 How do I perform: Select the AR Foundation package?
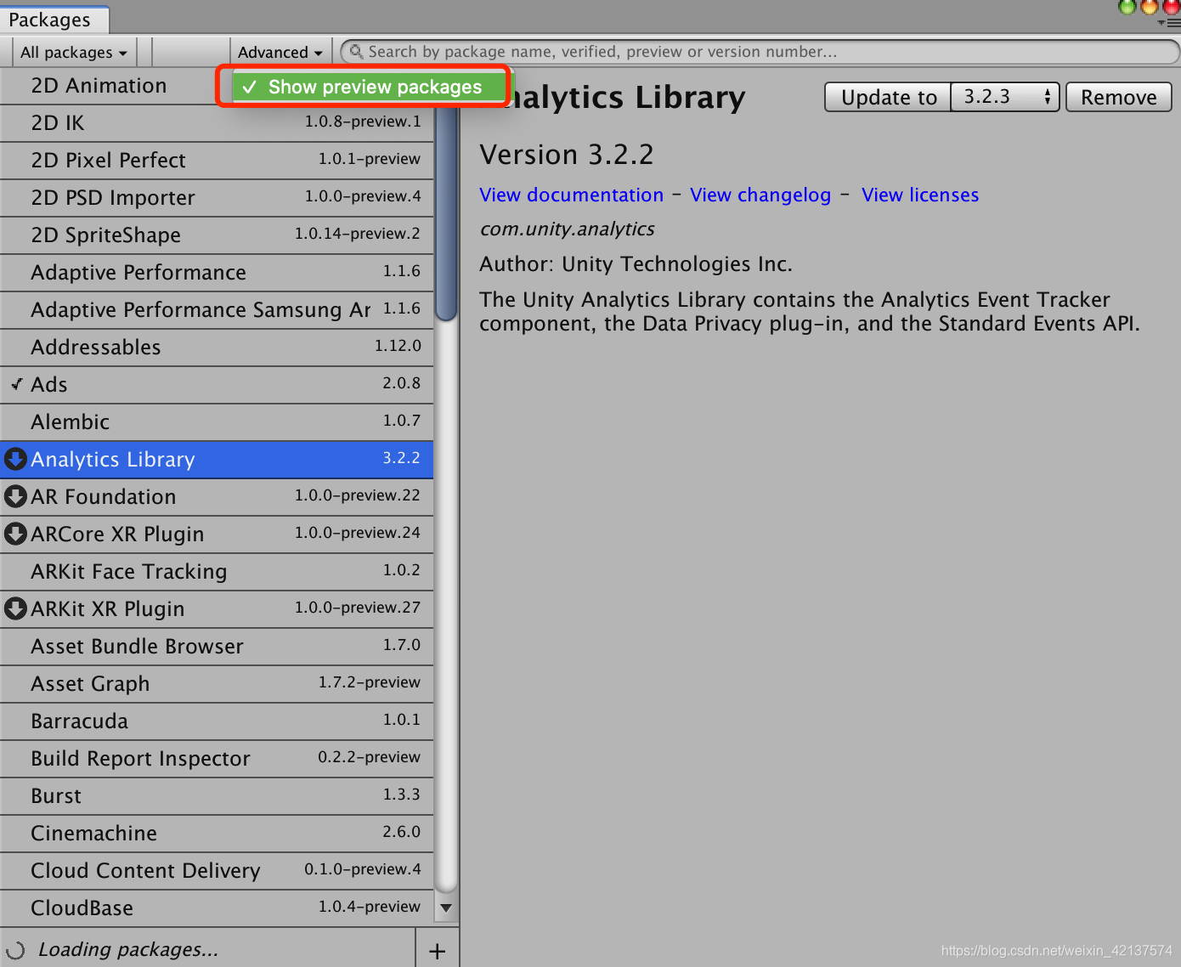click(217, 497)
